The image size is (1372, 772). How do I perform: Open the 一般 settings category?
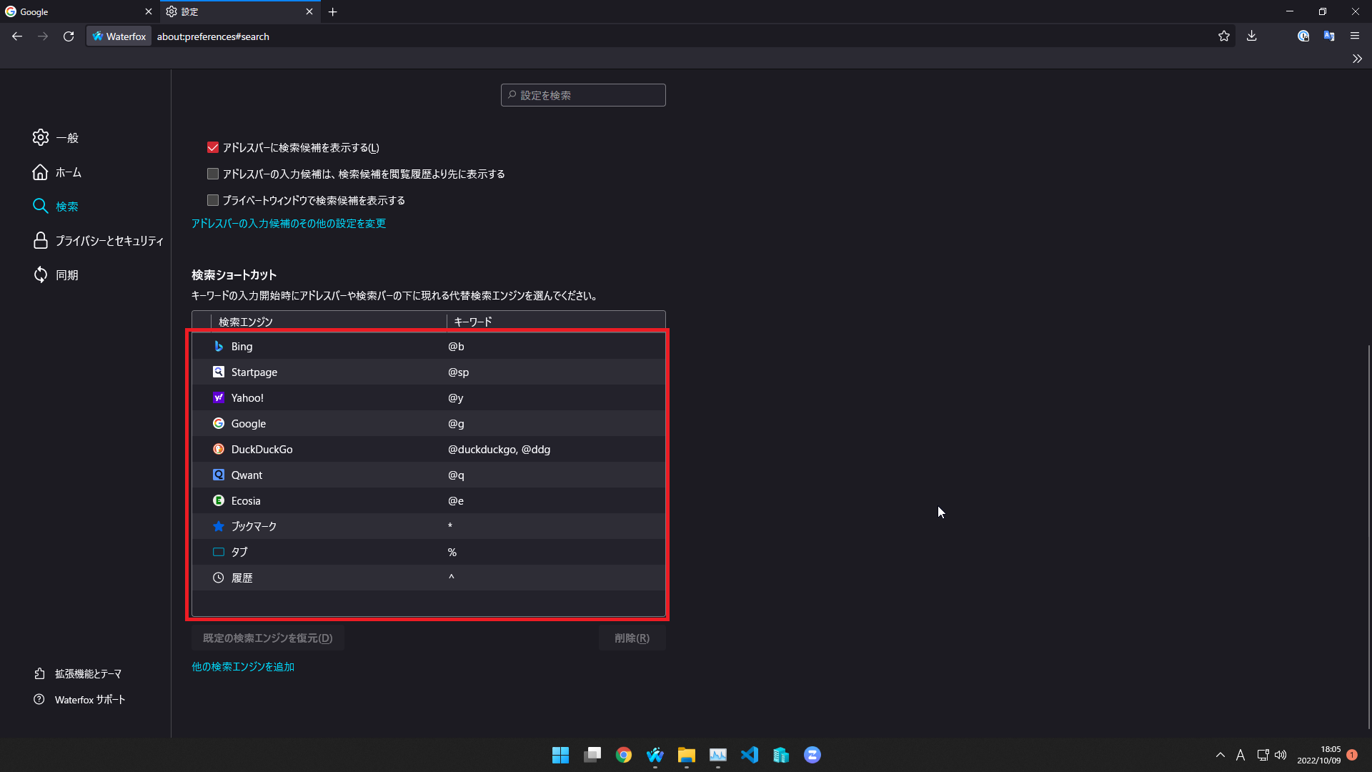(56, 137)
